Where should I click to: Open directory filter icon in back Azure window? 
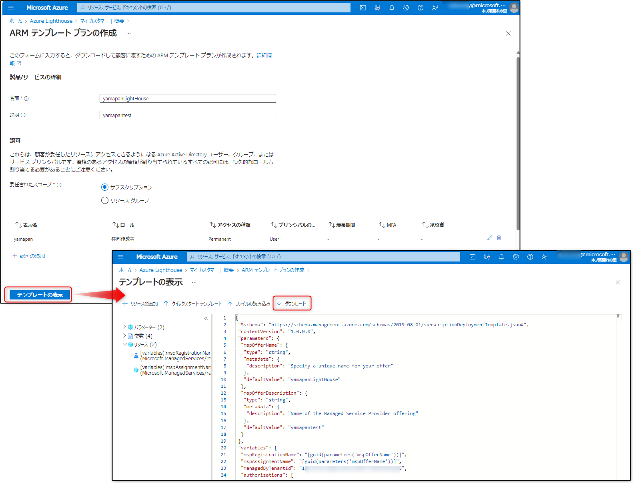pos(377,8)
